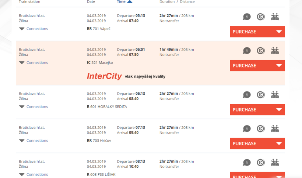Open info icon for IC 521 Macejko

click(x=247, y=51)
